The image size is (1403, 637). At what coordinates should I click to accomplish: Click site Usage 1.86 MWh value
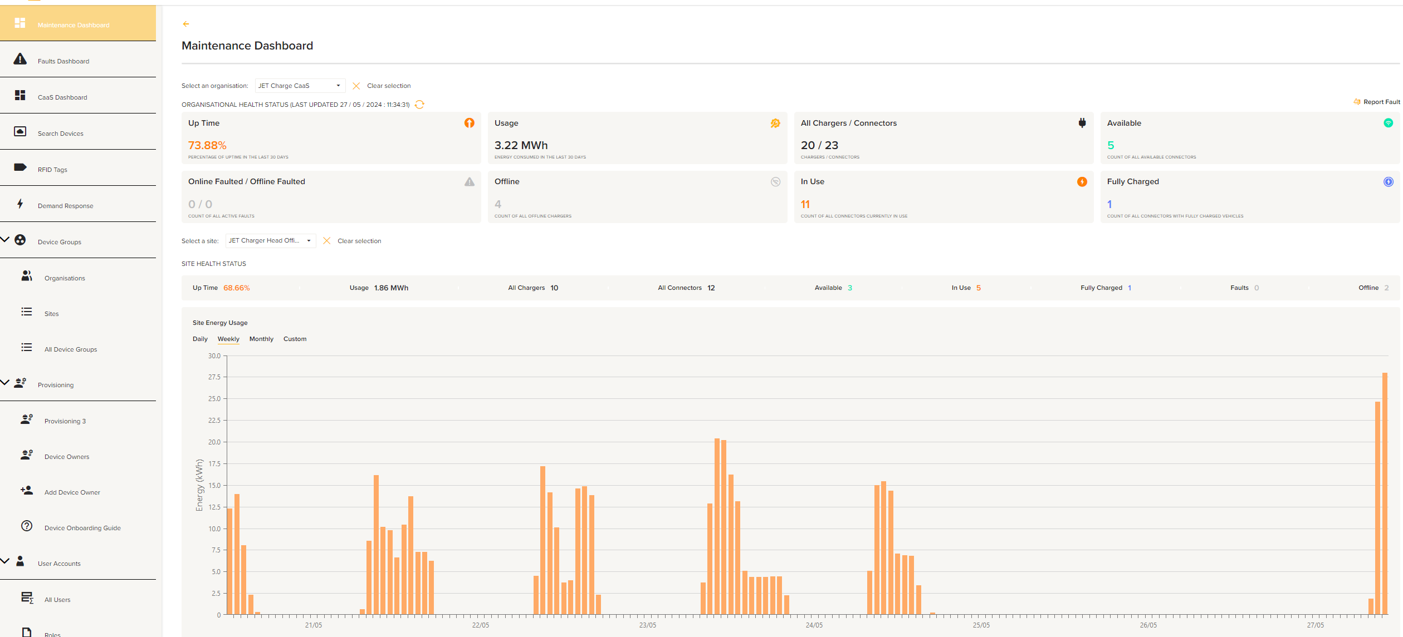click(391, 288)
